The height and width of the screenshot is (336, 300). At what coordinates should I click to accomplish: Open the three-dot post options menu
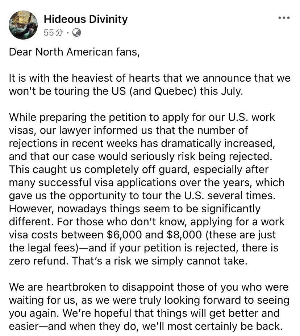(x=284, y=18)
